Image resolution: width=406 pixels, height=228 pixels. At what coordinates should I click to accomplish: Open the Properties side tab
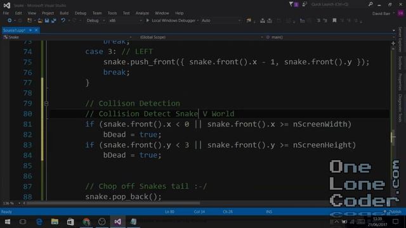click(x=400, y=82)
